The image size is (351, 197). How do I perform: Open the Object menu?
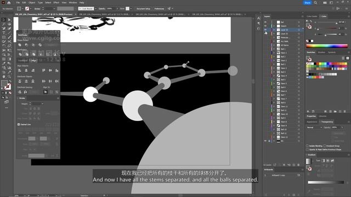coord(32,3)
